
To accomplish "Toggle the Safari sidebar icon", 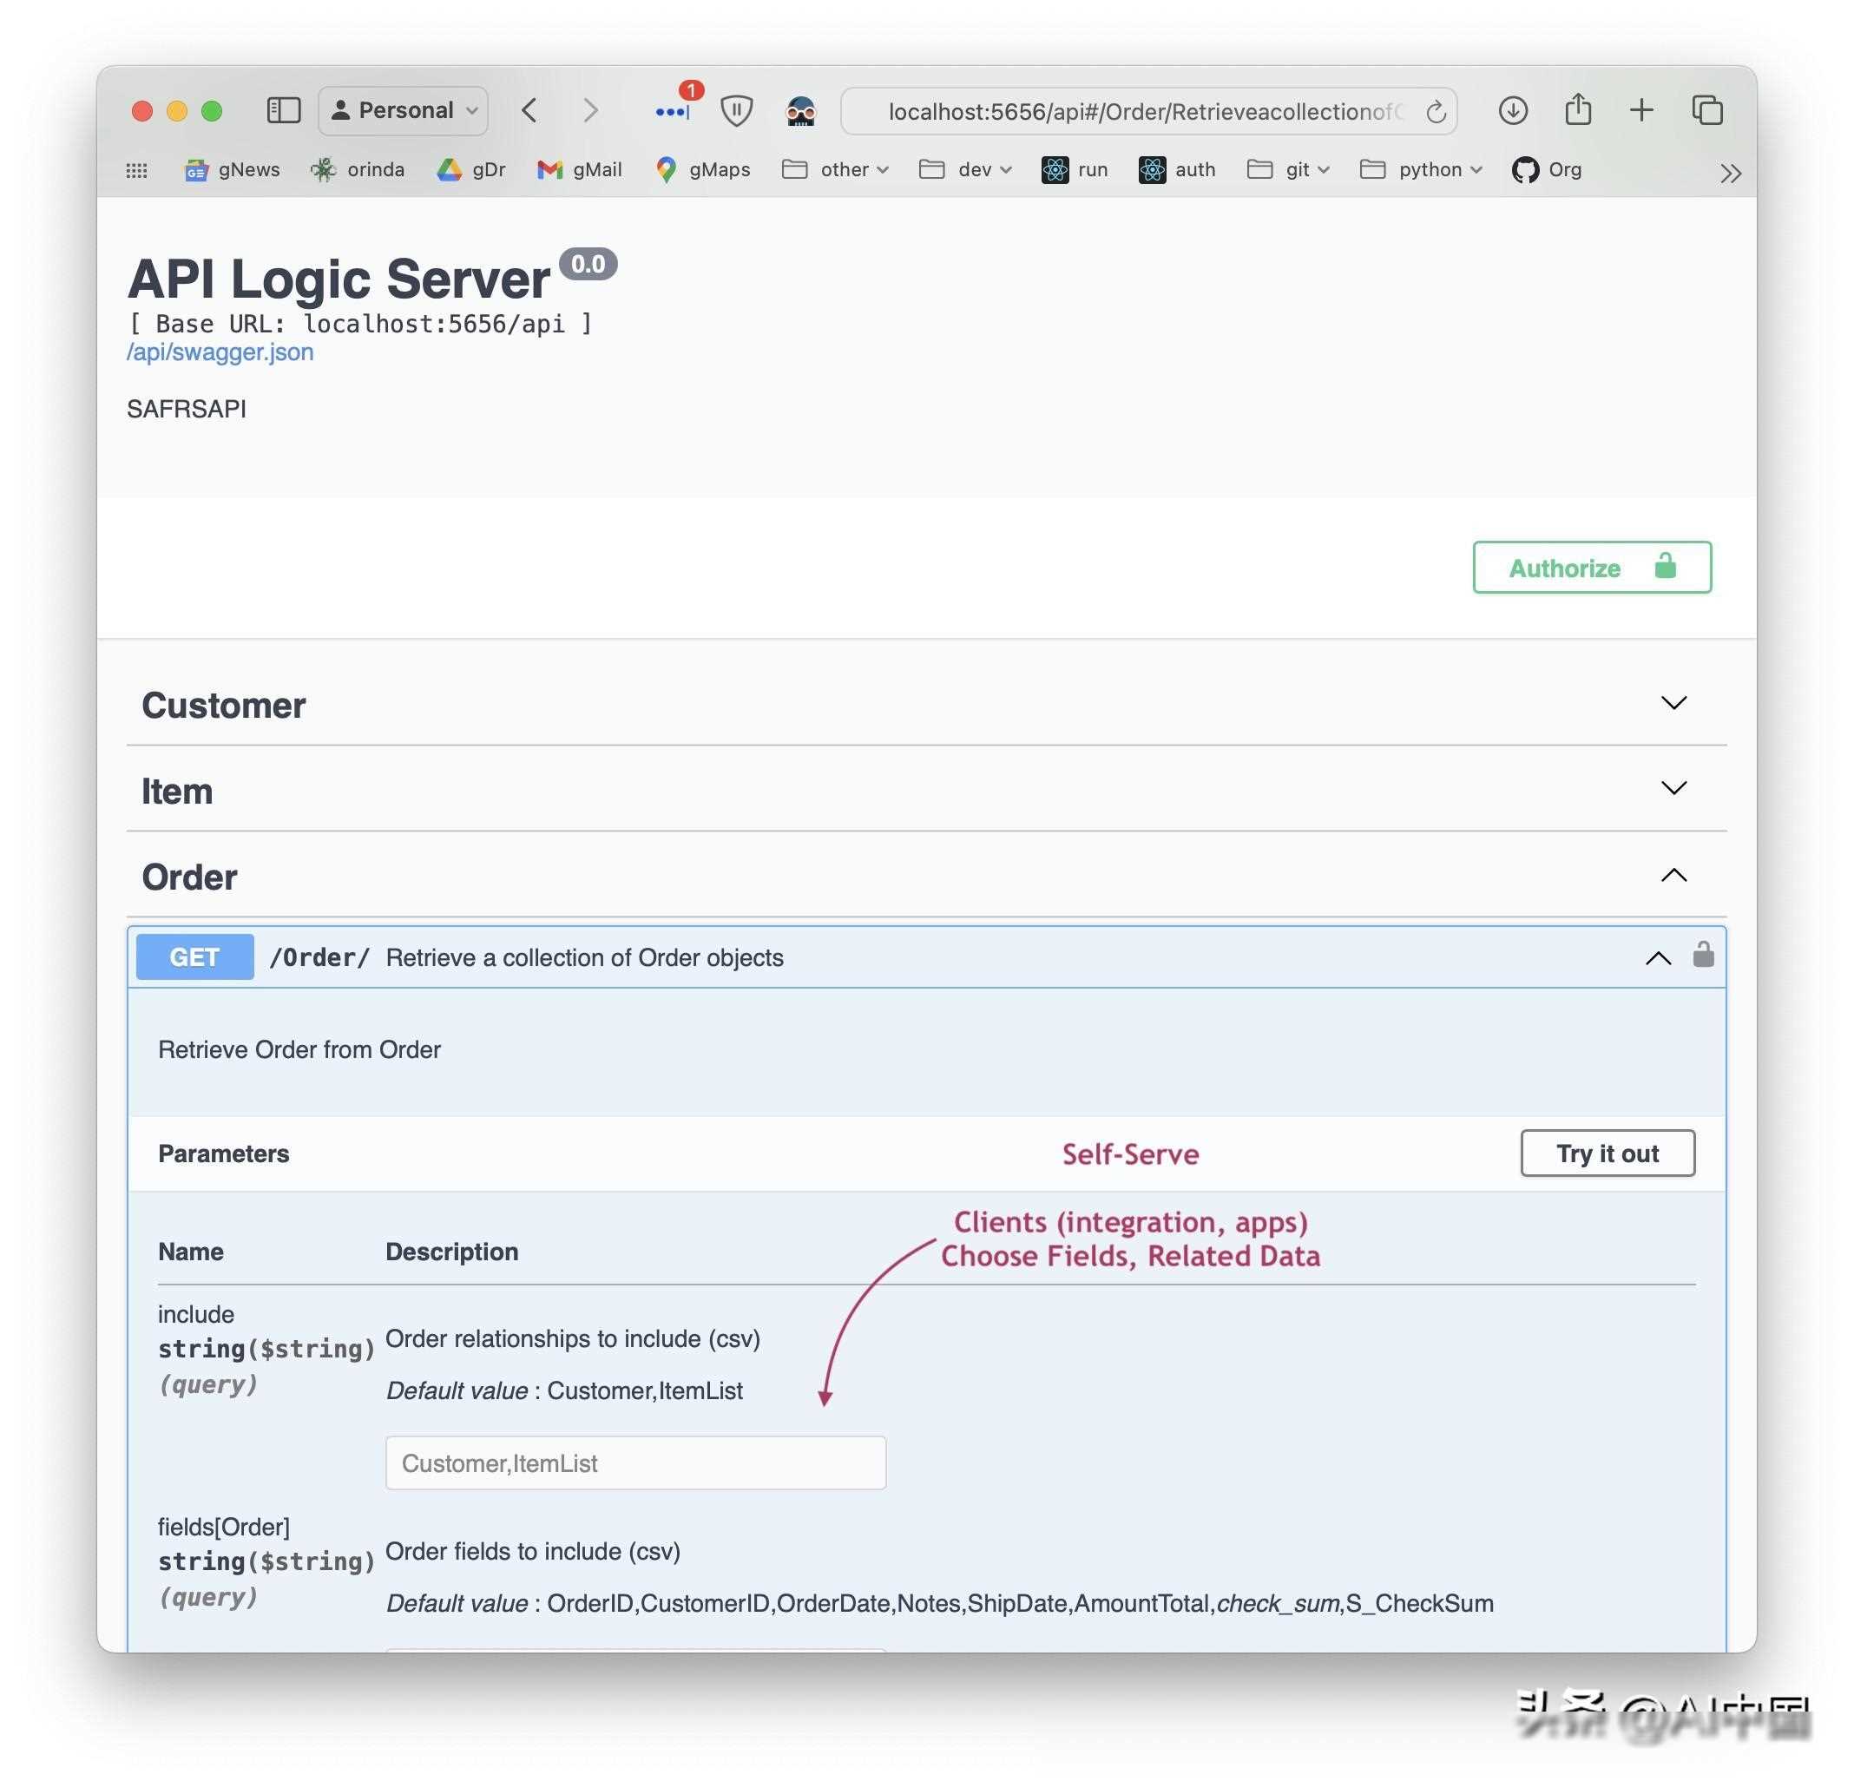I will (x=283, y=111).
